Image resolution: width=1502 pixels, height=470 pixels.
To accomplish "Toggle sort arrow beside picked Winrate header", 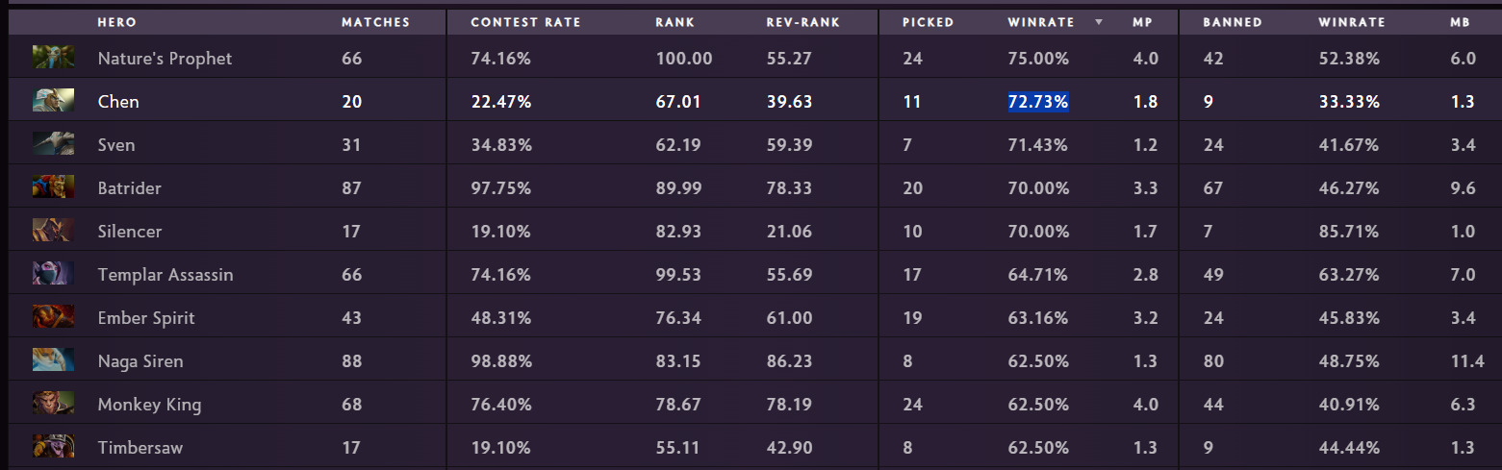I will click(1099, 22).
